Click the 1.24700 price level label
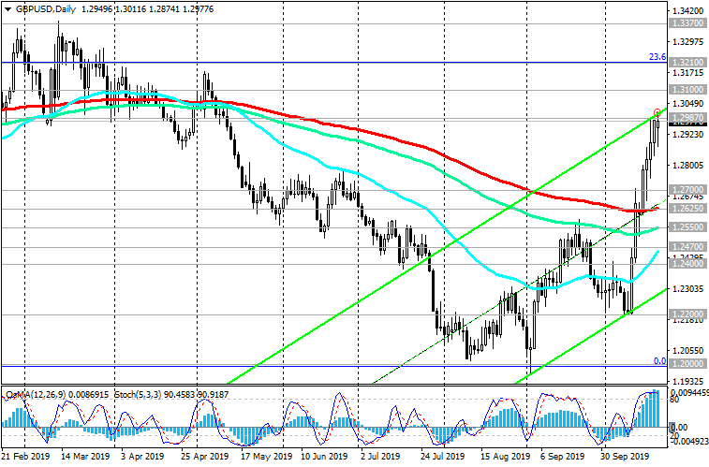Screen dimensions: 709x467 [688, 246]
